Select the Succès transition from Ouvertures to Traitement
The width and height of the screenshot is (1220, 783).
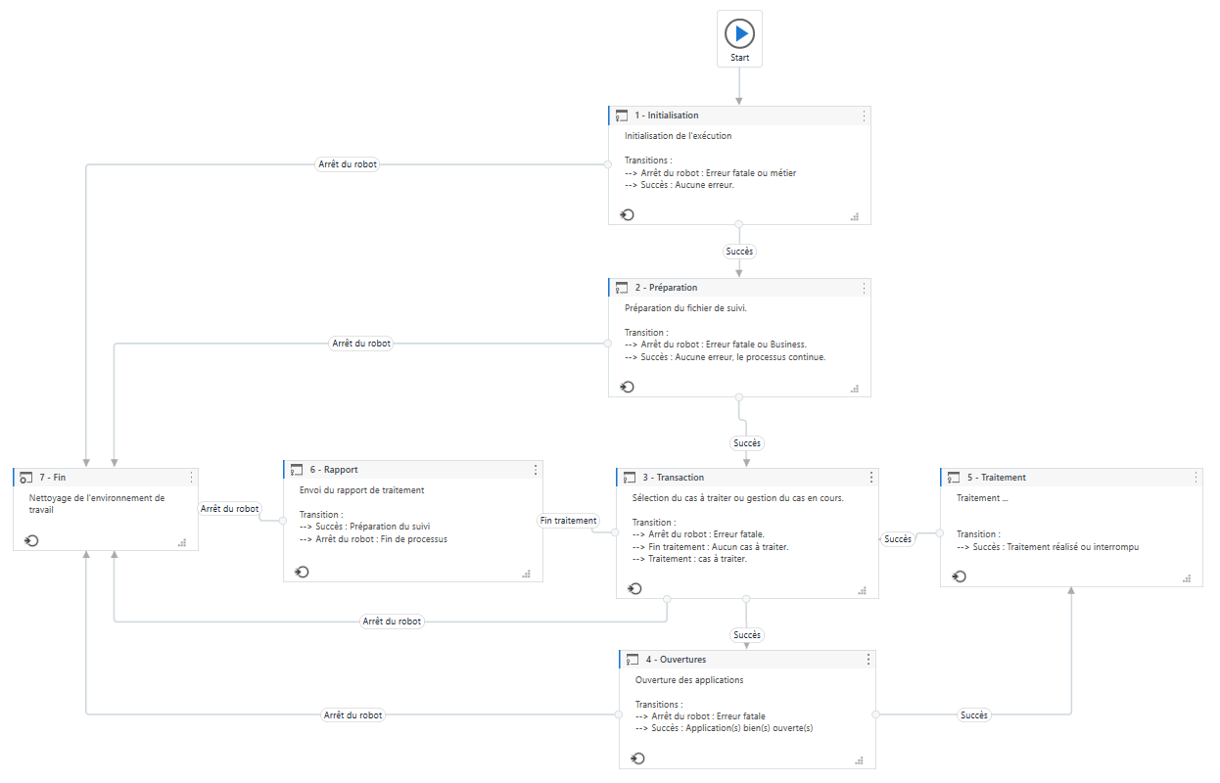point(973,715)
